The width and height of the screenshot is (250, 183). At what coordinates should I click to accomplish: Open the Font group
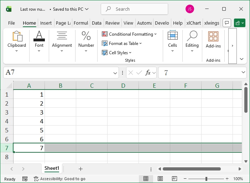coord(39,41)
